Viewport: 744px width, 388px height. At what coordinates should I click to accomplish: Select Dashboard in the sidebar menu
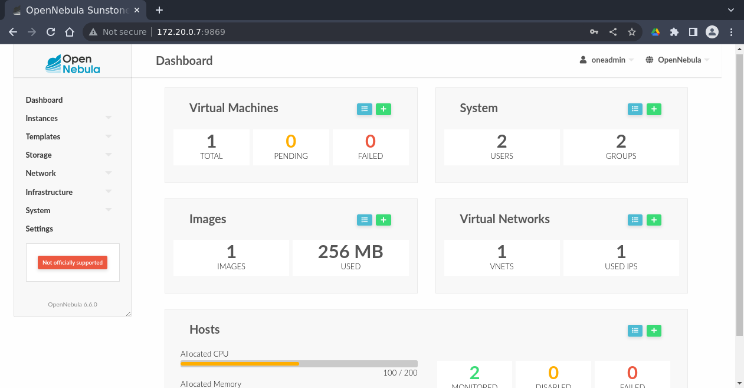pos(44,100)
